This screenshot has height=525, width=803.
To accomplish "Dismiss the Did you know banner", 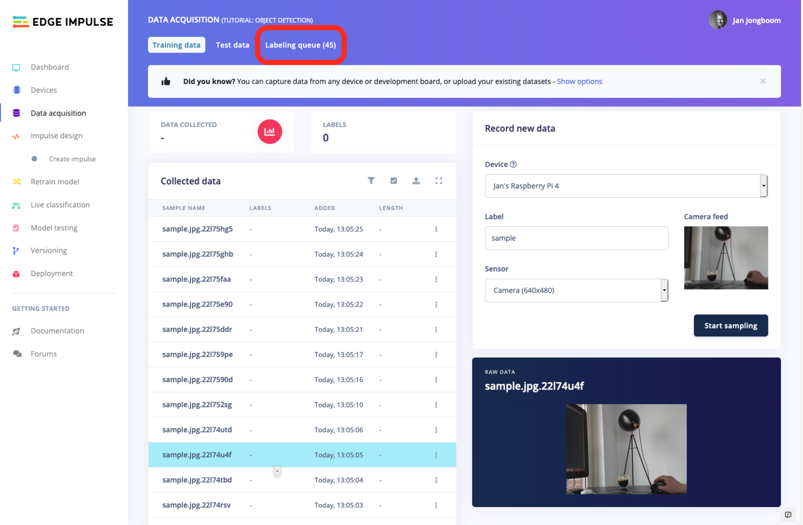I will (763, 81).
